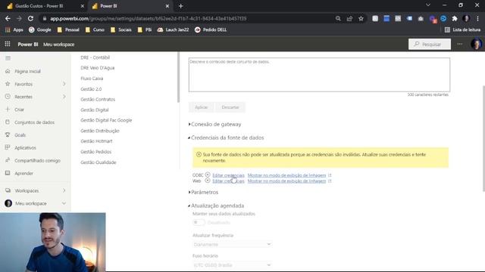Screen dimensions: 485x272
Task: Open the Pessoal bookmark folder
Action: click(x=68, y=29)
